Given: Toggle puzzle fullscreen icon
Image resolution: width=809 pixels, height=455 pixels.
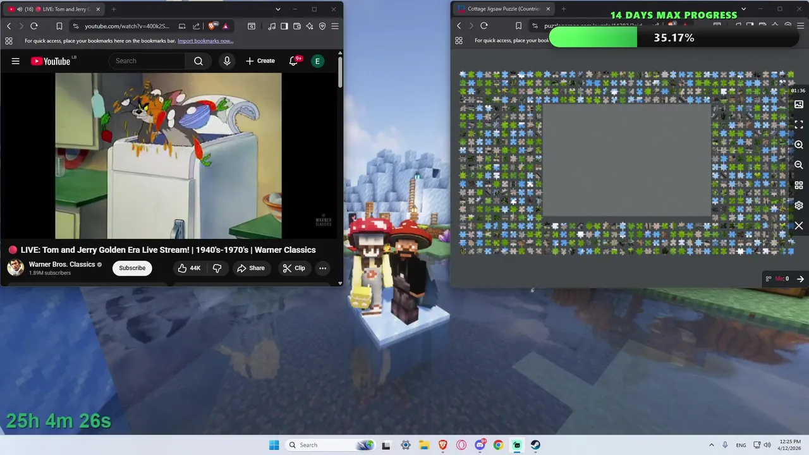Looking at the screenshot, I should tap(799, 124).
